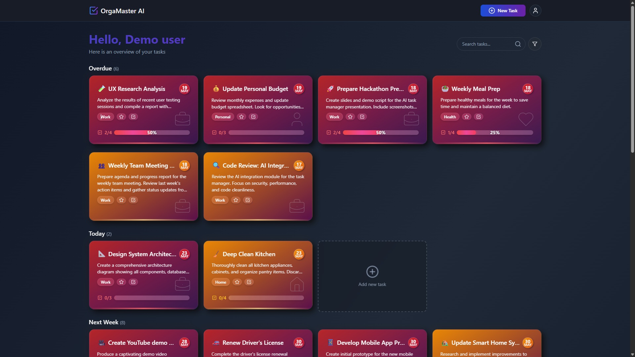Click the Add new task placeholder card
Viewport: 635px width, 357px height.
click(372, 276)
